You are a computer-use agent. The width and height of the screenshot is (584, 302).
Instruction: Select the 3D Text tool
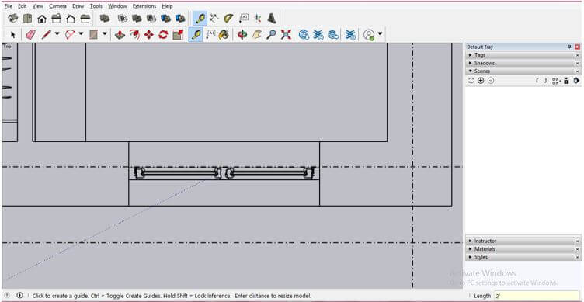tap(272, 19)
